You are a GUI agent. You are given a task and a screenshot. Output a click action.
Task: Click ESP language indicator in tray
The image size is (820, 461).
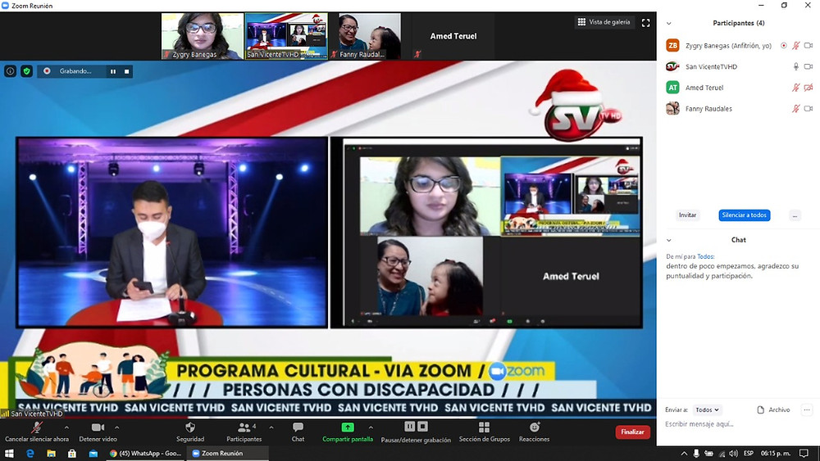(749, 453)
